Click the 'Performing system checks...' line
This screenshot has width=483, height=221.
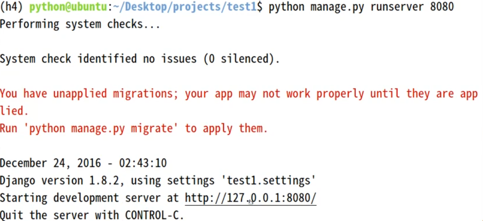click(x=80, y=24)
